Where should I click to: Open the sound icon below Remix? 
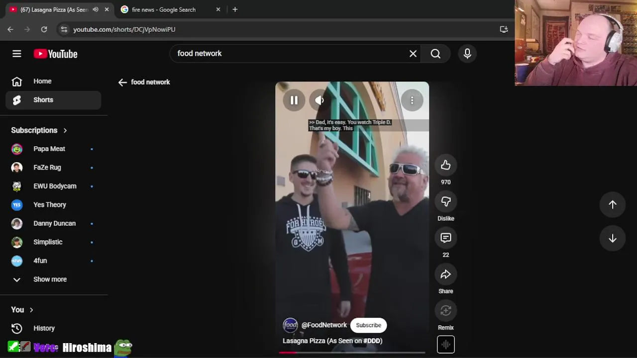coord(446,345)
